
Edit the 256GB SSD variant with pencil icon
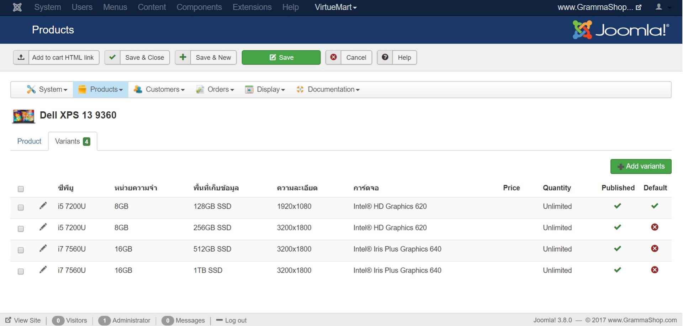point(43,227)
